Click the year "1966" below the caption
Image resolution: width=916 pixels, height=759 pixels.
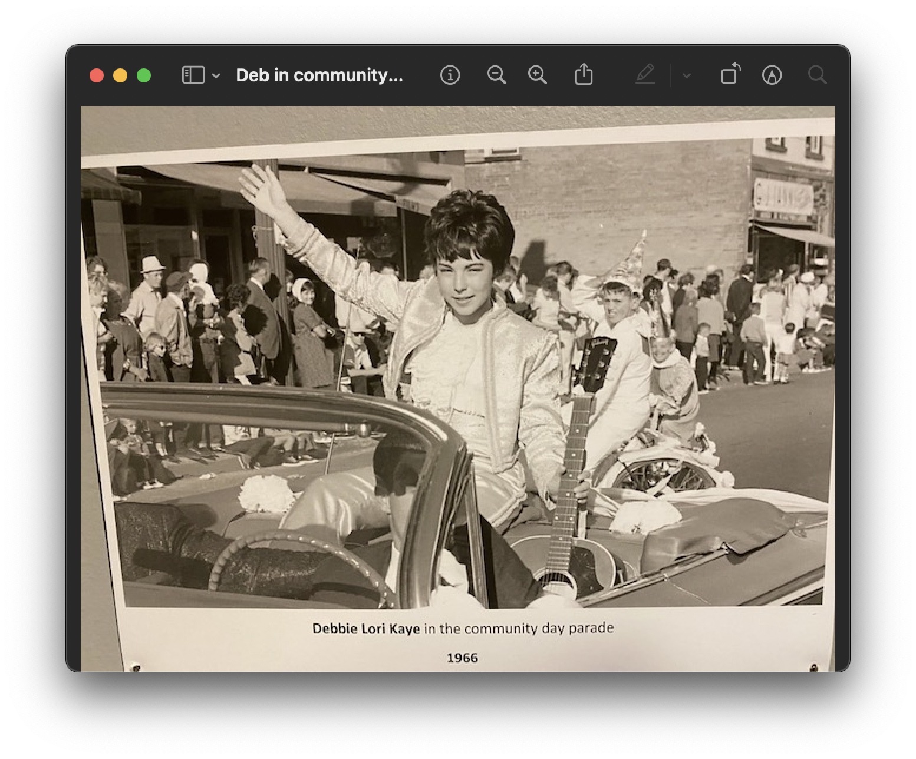coord(462,658)
